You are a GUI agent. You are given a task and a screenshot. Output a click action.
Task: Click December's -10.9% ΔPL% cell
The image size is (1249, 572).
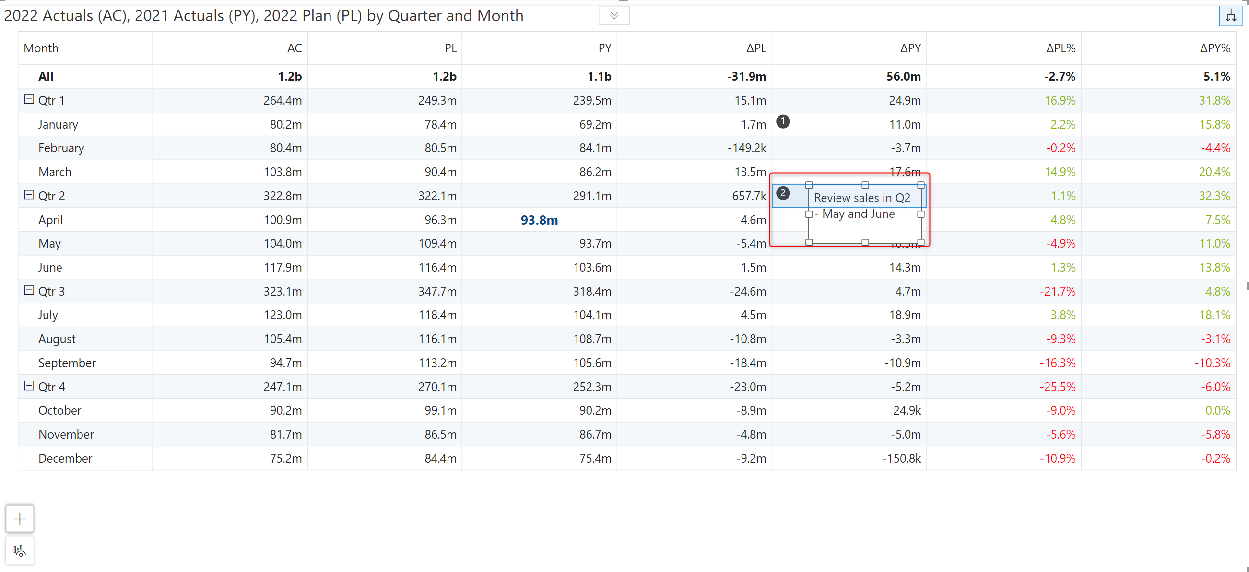1057,458
